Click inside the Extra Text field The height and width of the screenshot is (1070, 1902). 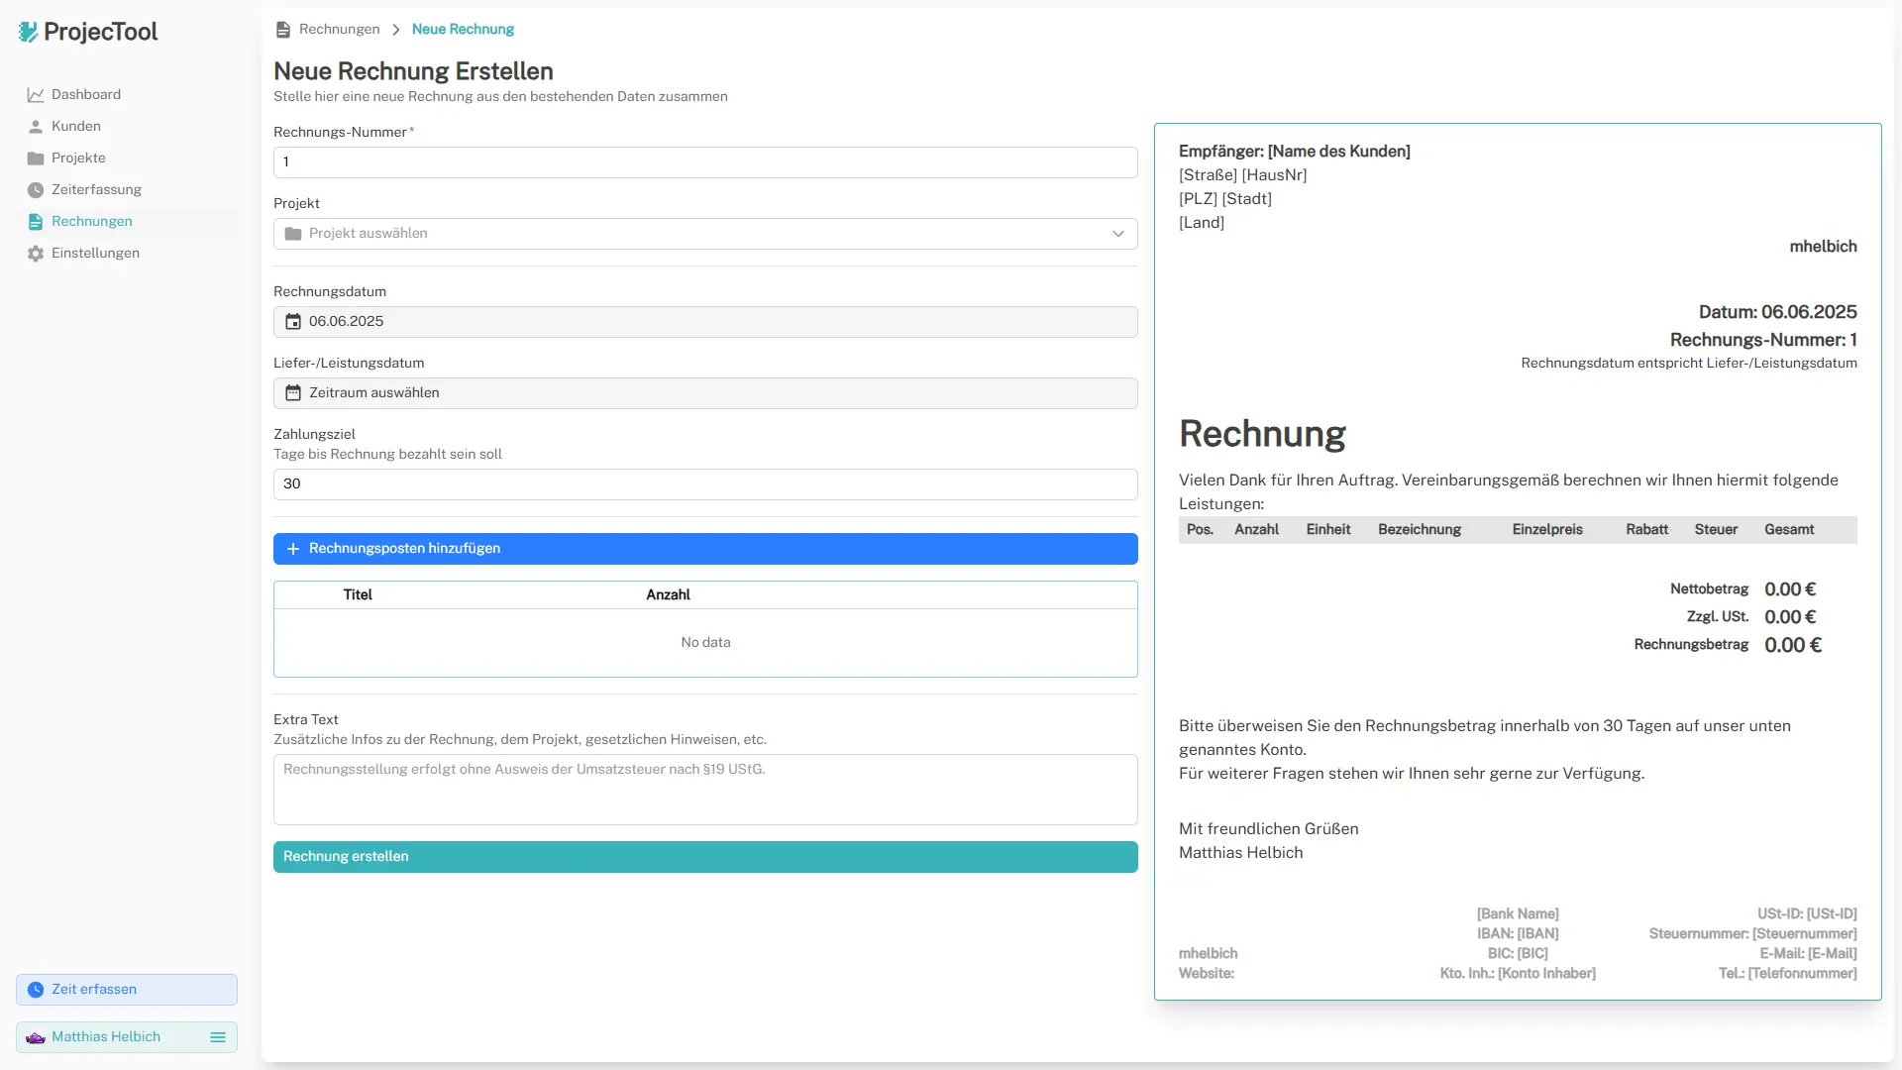[705, 790]
